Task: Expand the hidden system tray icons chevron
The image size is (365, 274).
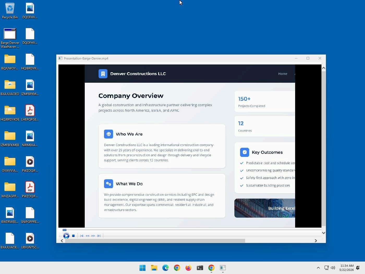Action: pos(318,268)
